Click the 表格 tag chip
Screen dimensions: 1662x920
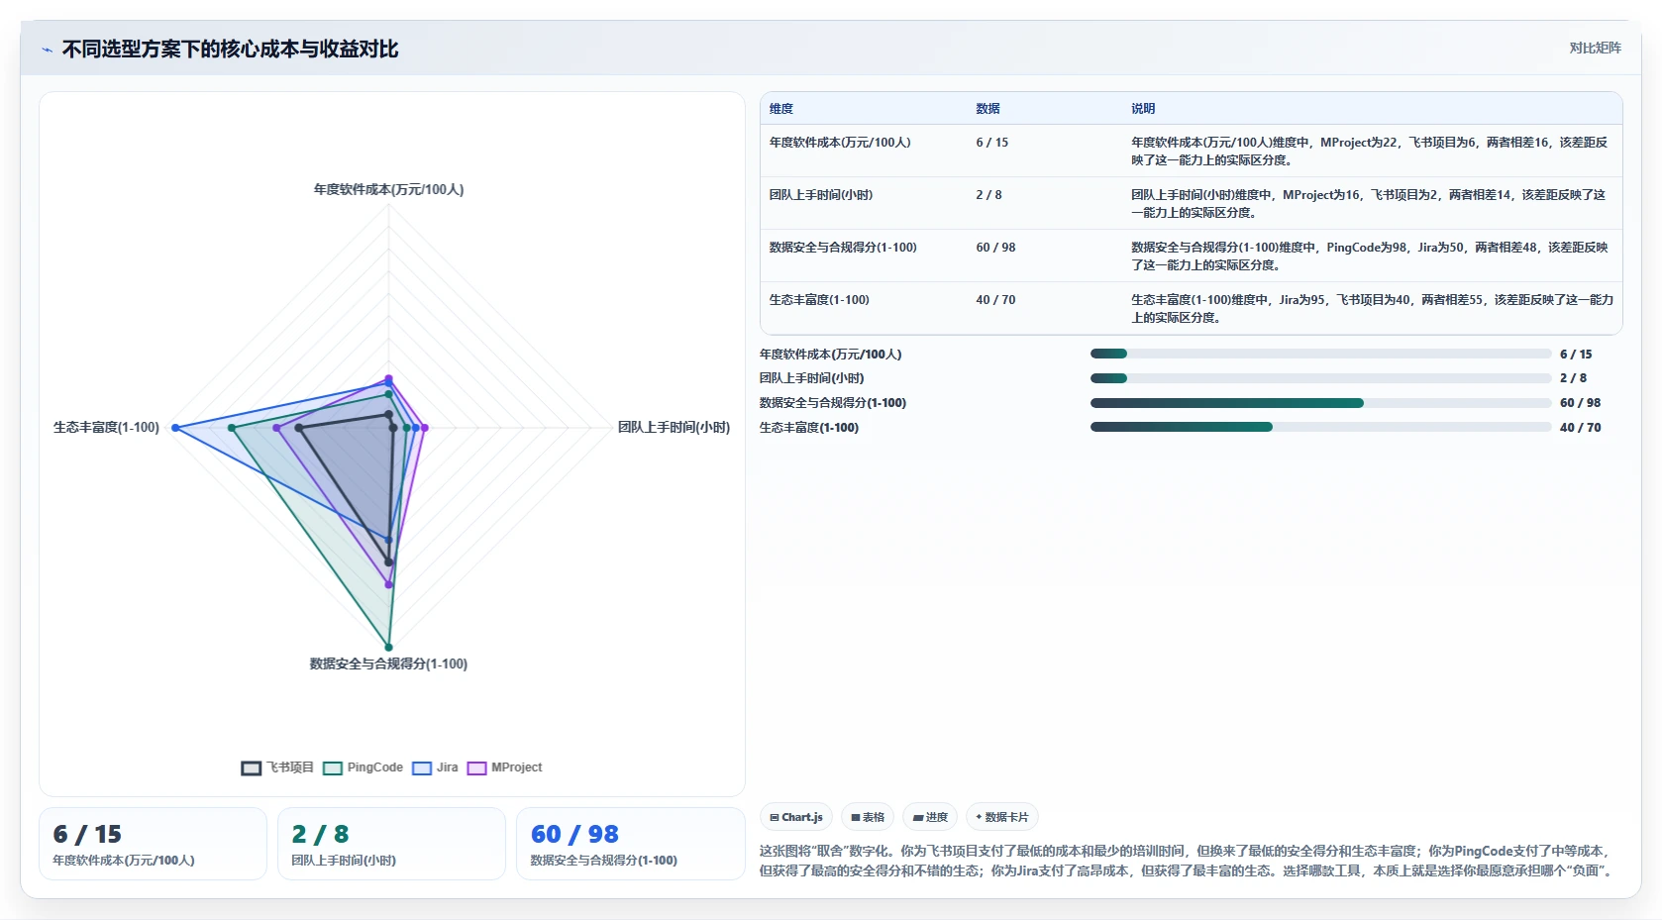[868, 817]
